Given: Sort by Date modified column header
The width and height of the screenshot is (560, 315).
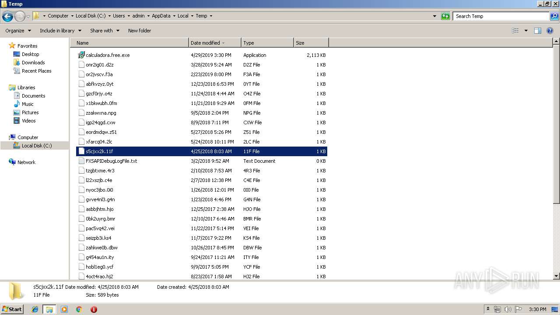Looking at the screenshot, I should 215,43.
